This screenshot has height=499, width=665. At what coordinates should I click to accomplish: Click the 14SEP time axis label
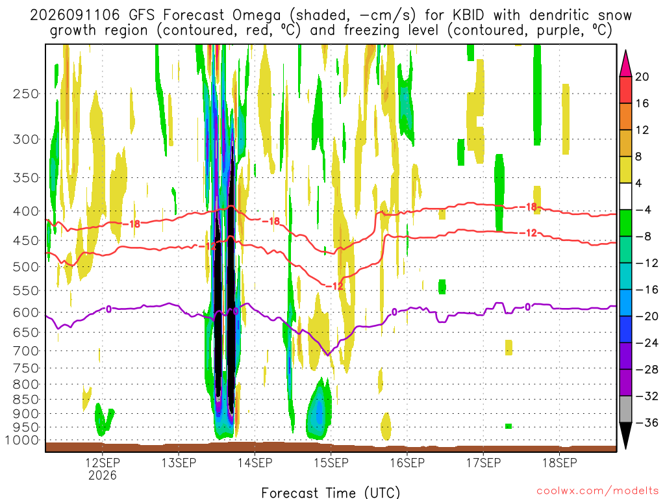click(x=255, y=463)
